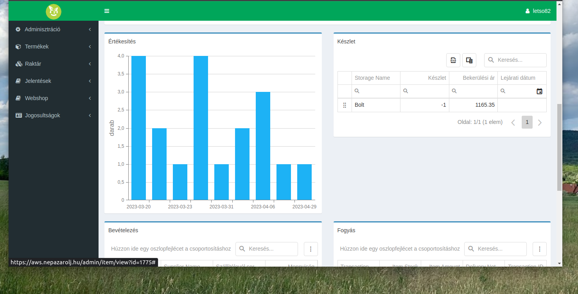
Task: Click the page vertical scrollbar thumb
Action: point(559,147)
